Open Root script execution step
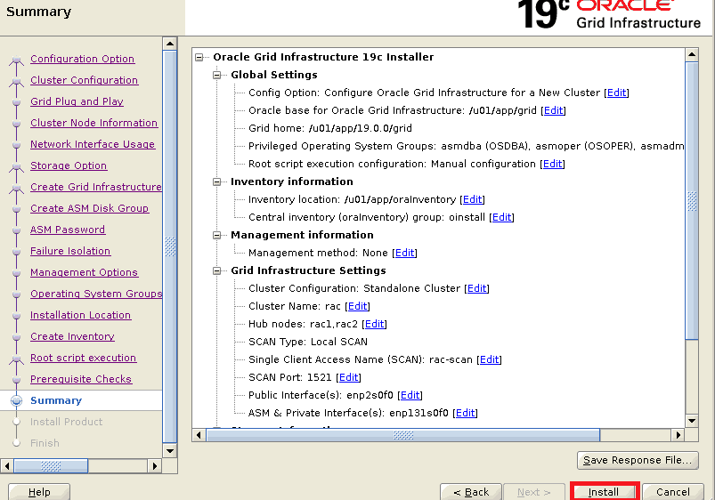 (x=83, y=359)
